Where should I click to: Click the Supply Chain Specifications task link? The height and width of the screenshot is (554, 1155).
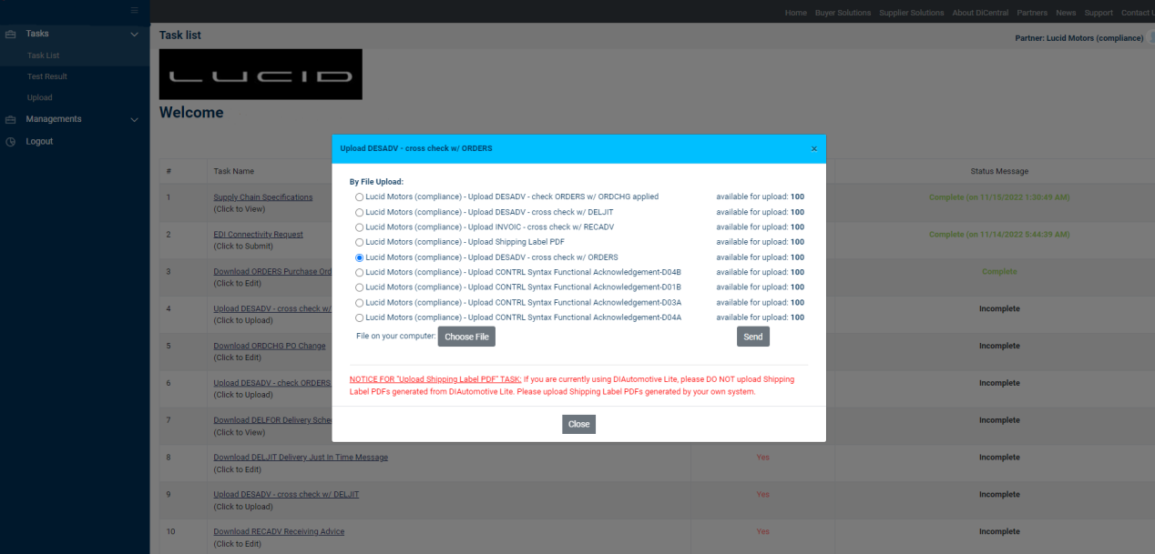[x=263, y=197]
